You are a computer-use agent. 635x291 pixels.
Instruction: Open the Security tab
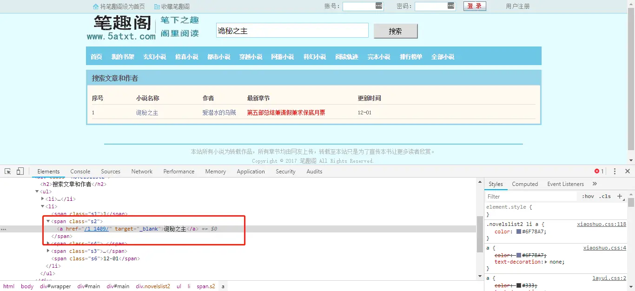285,171
